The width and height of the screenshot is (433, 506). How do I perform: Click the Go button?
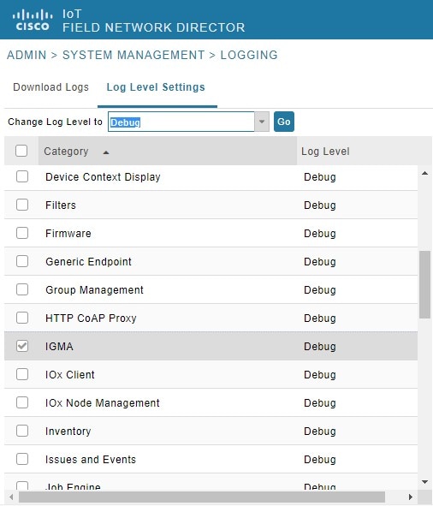click(284, 122)
